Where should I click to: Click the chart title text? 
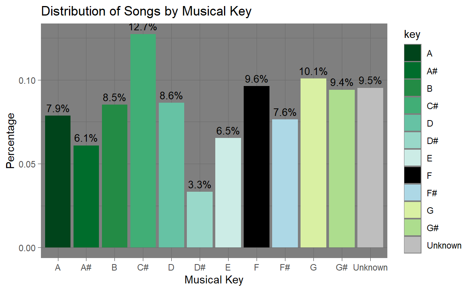pyautogui.click(x=146, y=12)
